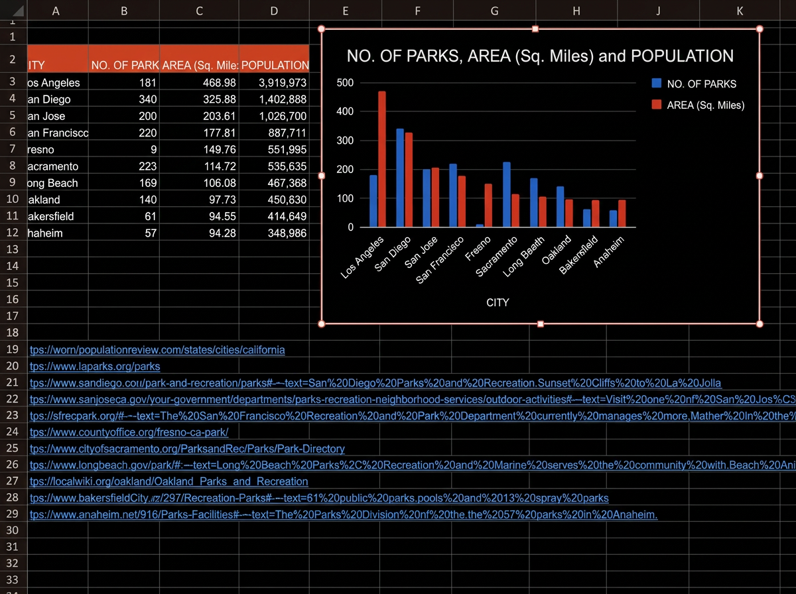This screenshot has width=796, height=594.
Task: Open the localwiki.org Oakland Parks link
Action: click(x=169, y=482)
